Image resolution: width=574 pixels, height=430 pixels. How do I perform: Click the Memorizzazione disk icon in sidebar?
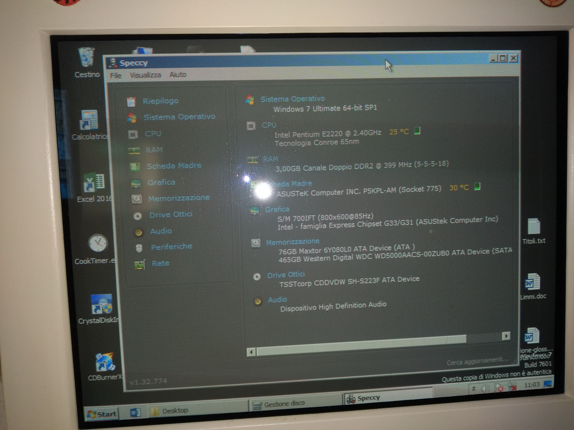point(137,199)
